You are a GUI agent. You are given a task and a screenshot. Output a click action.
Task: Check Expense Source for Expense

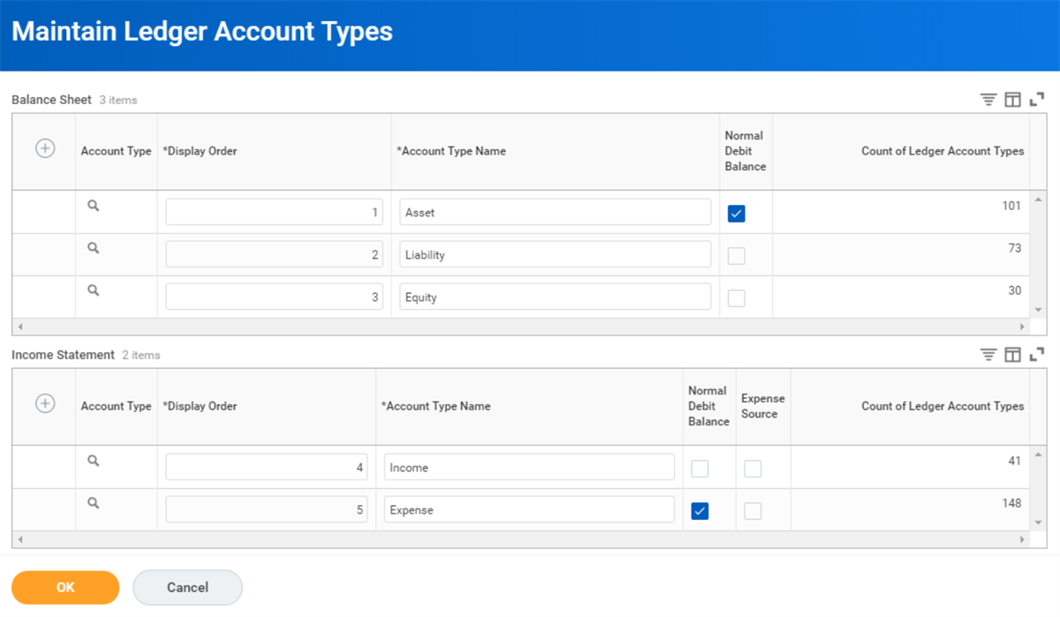click(x=753, y=511)
